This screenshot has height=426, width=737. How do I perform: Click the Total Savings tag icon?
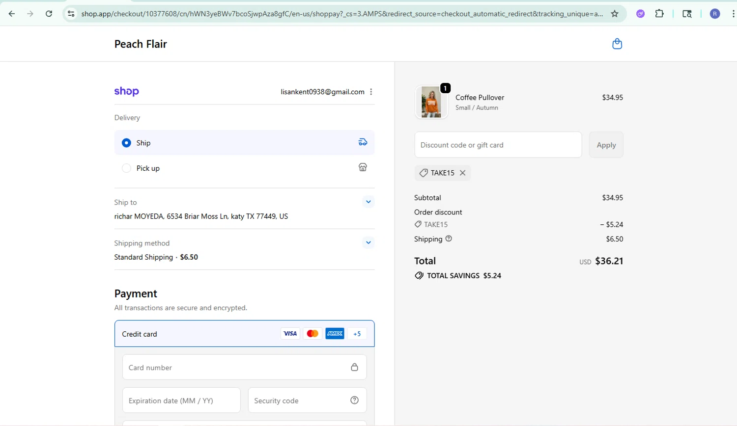pyautogui.click(x=419, y=276)
